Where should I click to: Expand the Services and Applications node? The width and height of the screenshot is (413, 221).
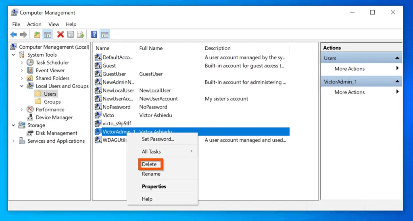(x=14, y=141)
